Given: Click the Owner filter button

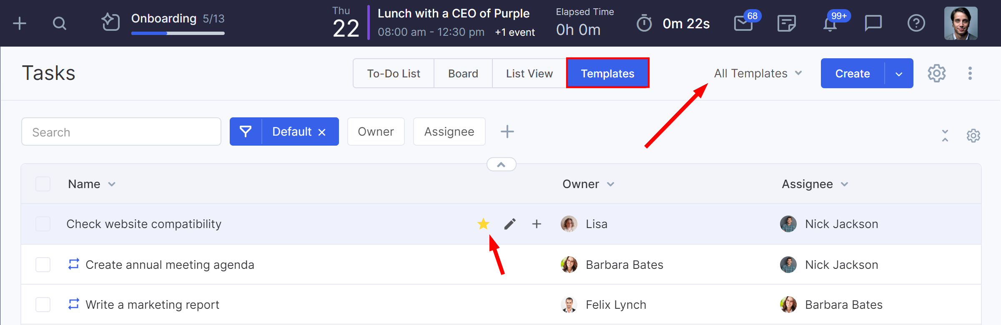Looking at the screenshot, I should [x=376, y=132].
